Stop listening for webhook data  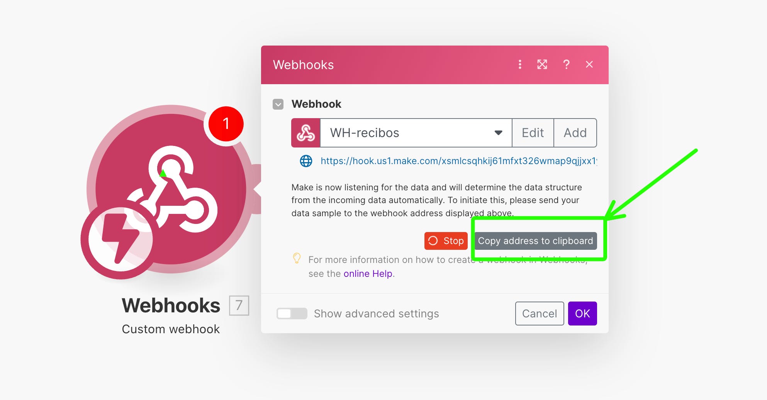click(446, 241)
